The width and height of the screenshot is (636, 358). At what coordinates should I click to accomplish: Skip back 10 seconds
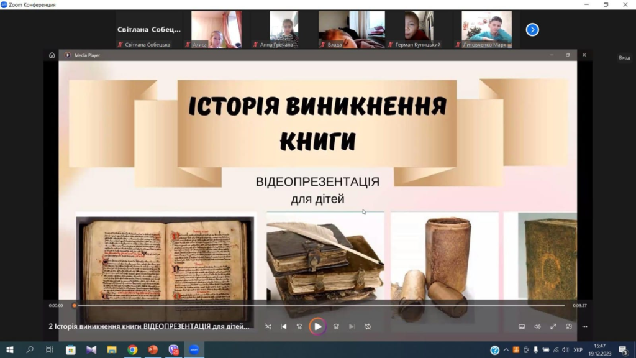pos(299,326)
